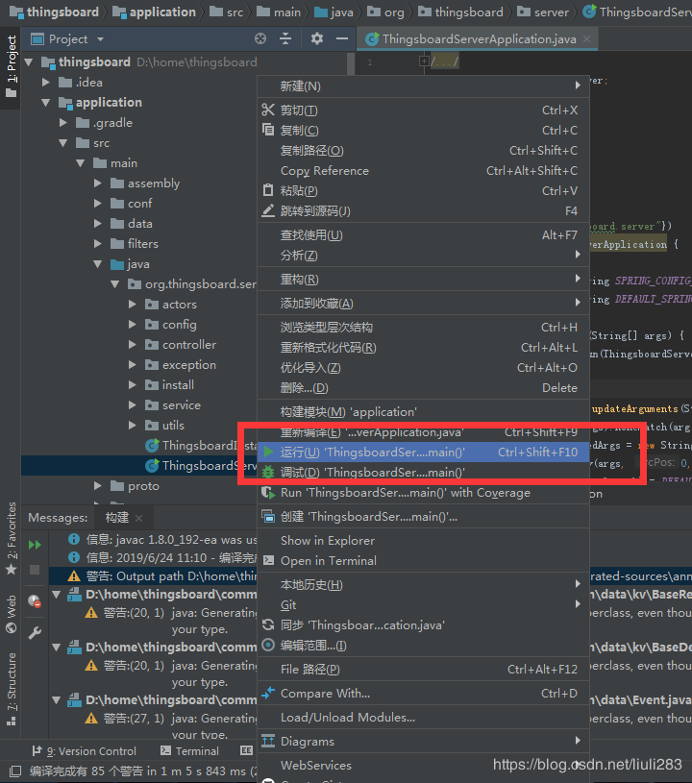Close the 构建 messages tab
Image resolution: width=692 pixels, height=783 pixels.
point(139,519)
